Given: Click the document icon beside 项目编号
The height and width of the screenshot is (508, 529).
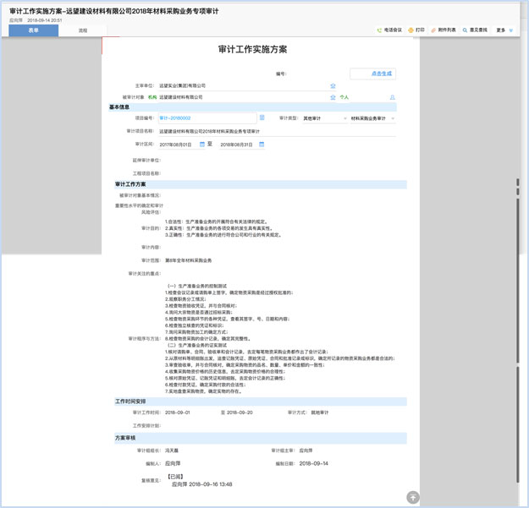Looking at the screenshot, I should coord(262,117).
